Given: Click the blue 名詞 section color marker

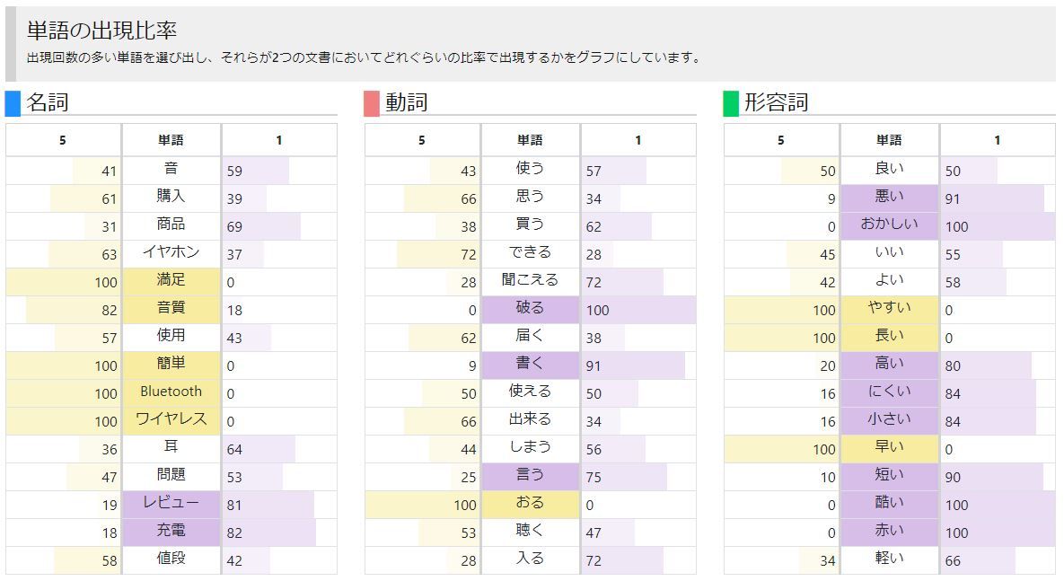Looking at the screenshot, I should click(x=13, y=103).
